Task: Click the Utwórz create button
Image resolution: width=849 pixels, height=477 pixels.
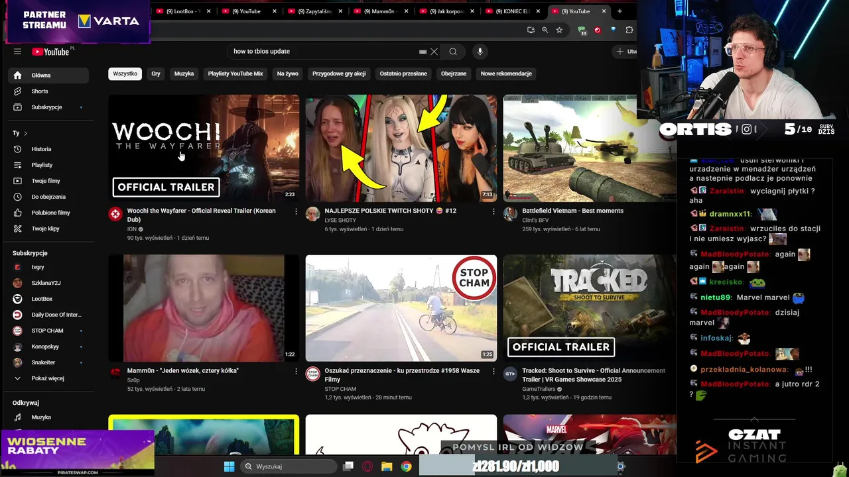Action: (x=625, y=52)
